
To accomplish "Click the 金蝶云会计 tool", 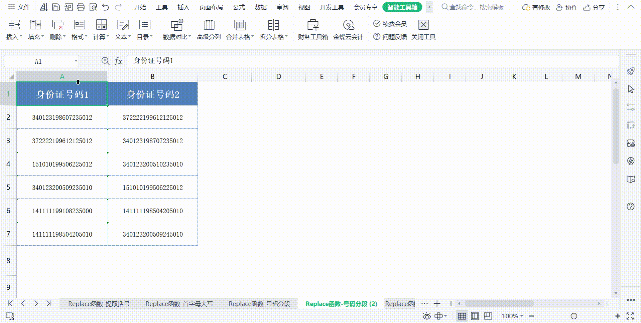I will click(x=348, y=30).
